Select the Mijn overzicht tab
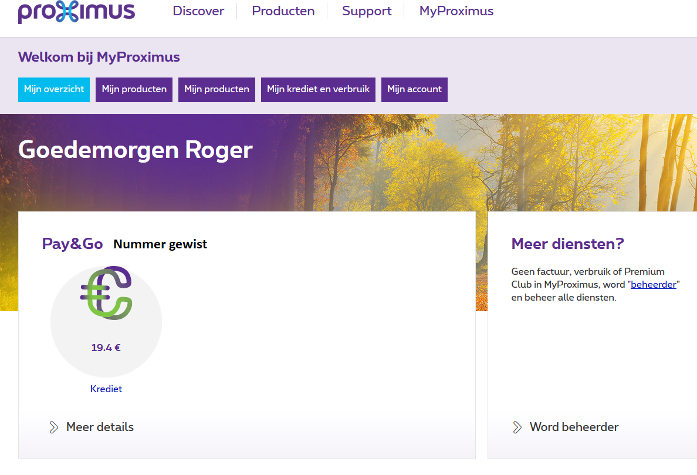The height and width of the screenshot is (475, 697). point(54,89)
